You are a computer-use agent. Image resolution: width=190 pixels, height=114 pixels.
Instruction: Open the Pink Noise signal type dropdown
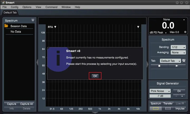(160, 91)
